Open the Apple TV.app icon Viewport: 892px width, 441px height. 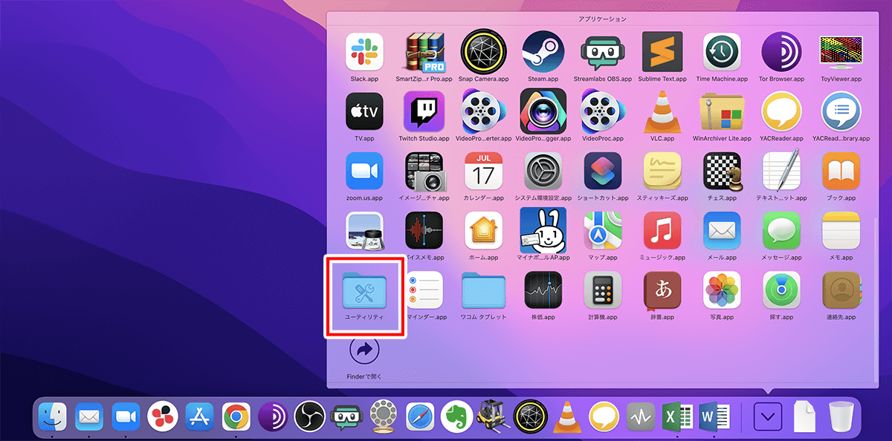pos(364,111)
